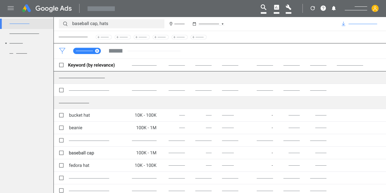
Task: Click the bucket hat keyword
Action: (79, 115)
